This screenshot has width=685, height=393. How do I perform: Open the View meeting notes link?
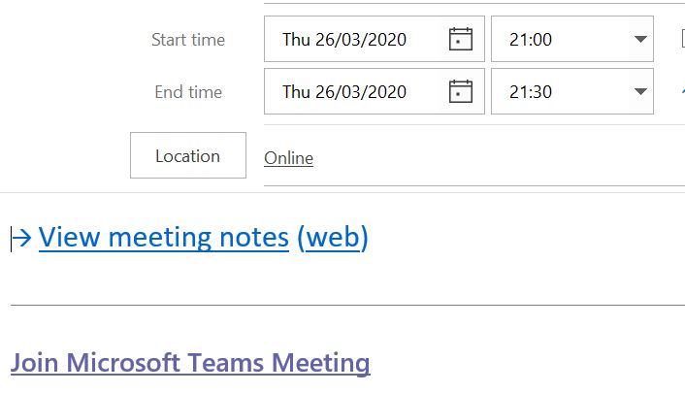pos(164,237)
